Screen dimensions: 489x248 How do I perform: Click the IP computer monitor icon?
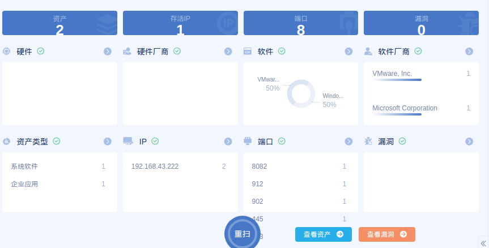coord(128,141)
